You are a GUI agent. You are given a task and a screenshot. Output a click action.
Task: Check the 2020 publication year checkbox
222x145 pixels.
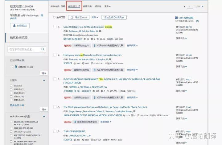[x=11, y=93]
